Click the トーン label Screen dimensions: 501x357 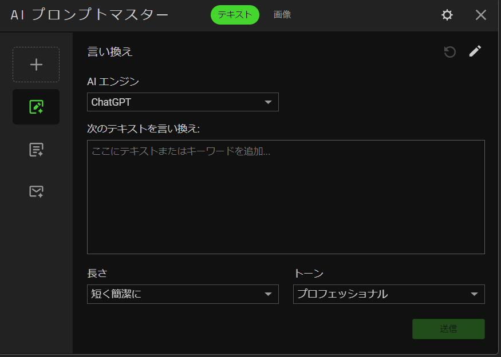(x=309, y=274)
